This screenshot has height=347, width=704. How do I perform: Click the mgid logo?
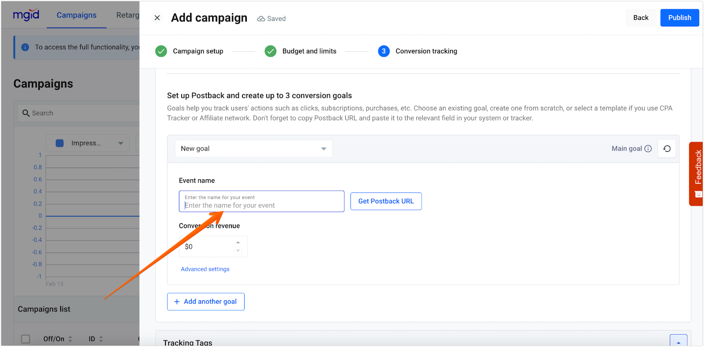pos(26,15)
